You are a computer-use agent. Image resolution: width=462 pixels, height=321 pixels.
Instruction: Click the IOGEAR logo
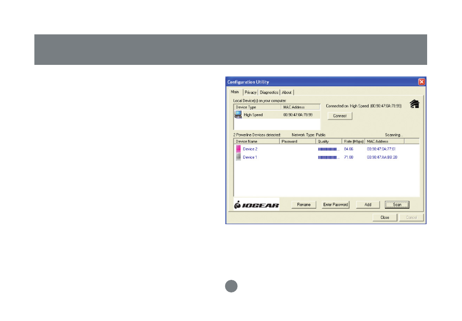(257, 205)
